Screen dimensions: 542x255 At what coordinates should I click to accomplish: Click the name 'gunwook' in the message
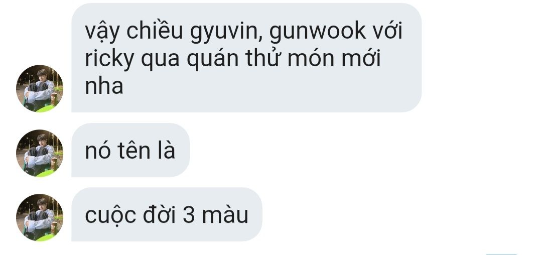pos(317,33)
